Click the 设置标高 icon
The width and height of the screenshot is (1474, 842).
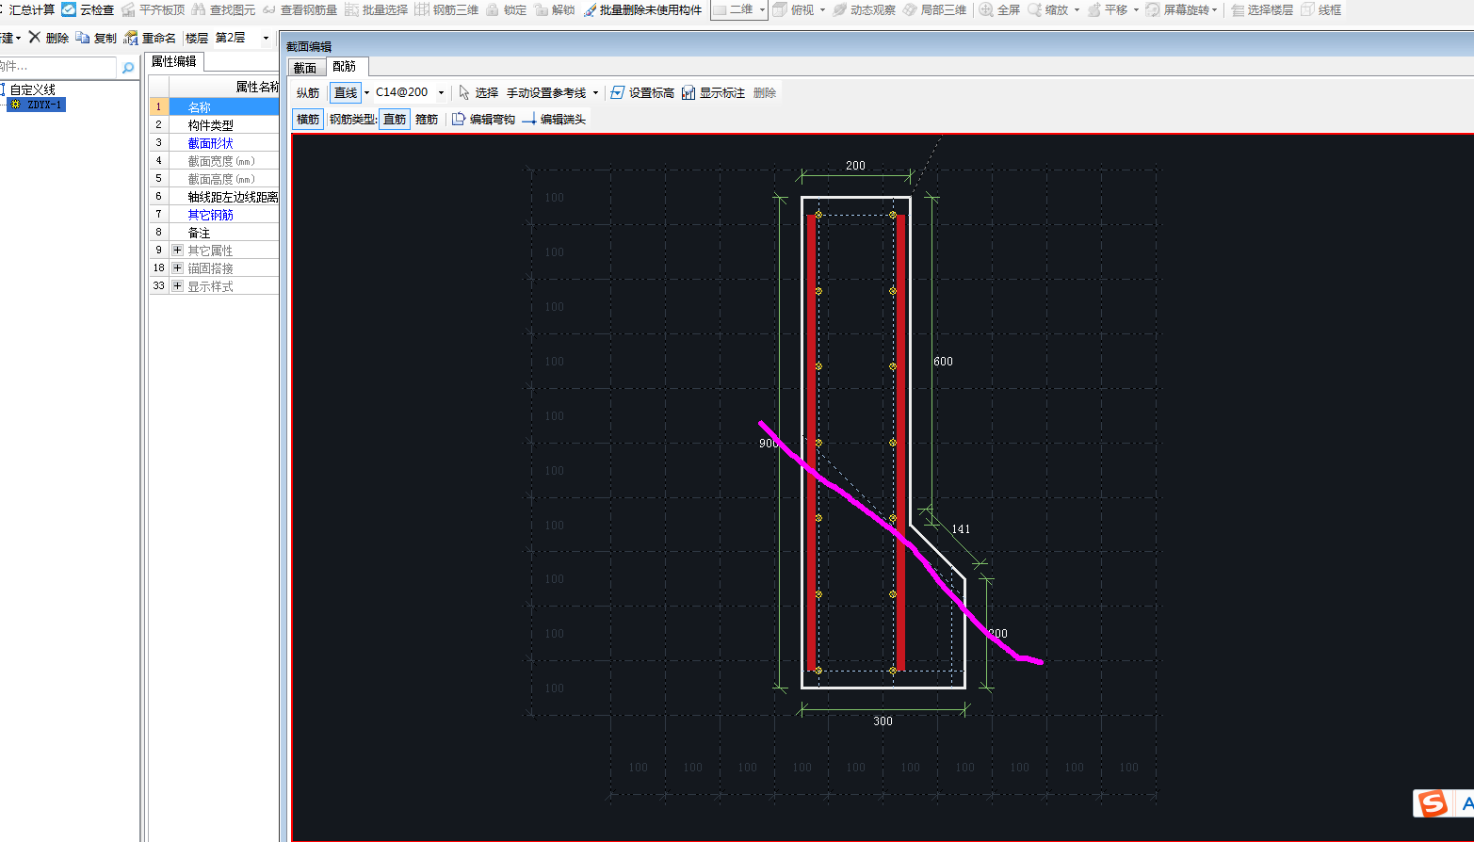pos(617,92)
